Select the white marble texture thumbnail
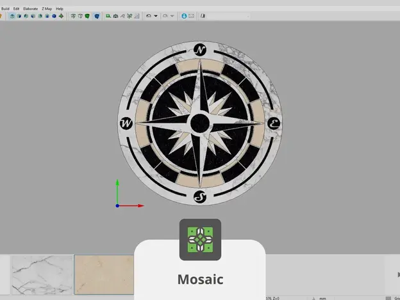The image size is (400, 300). (x=42, y=274)
